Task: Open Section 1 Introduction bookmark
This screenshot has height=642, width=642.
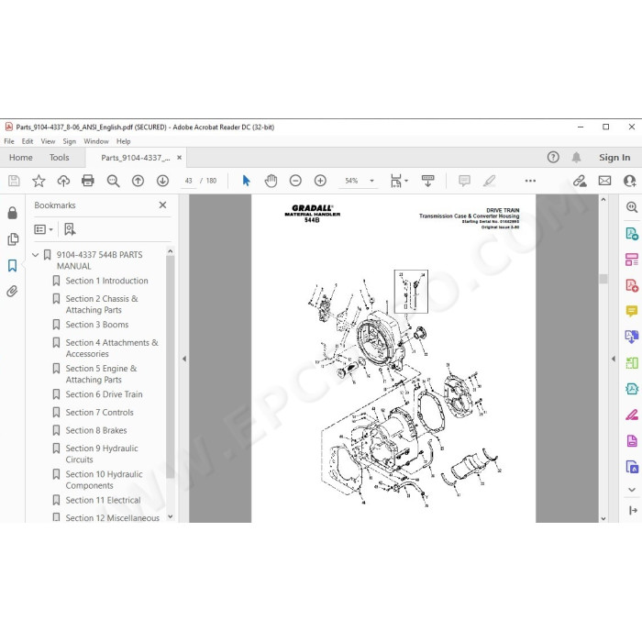Action: tap(107, 281)
